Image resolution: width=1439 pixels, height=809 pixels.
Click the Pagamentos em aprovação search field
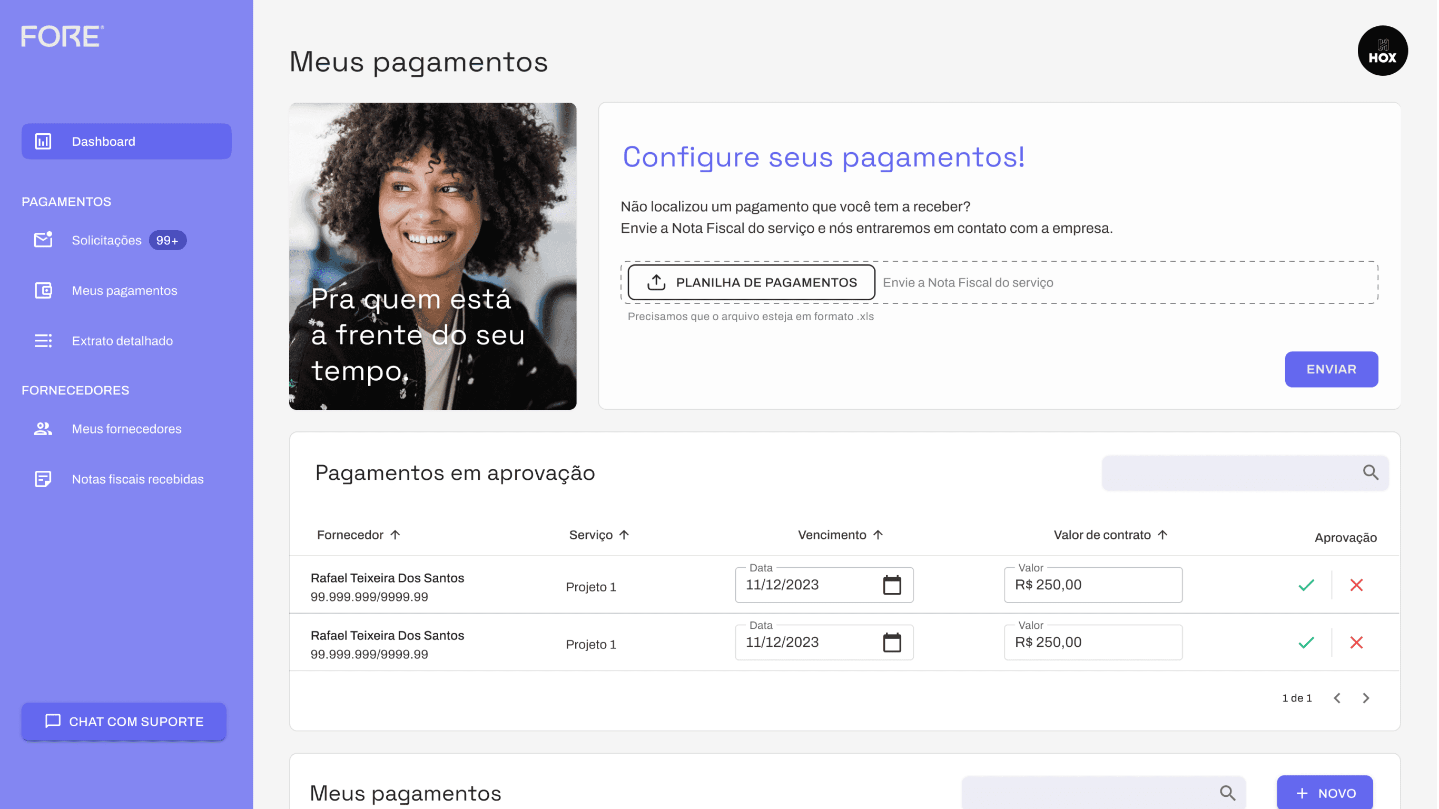coord(1245,472)
